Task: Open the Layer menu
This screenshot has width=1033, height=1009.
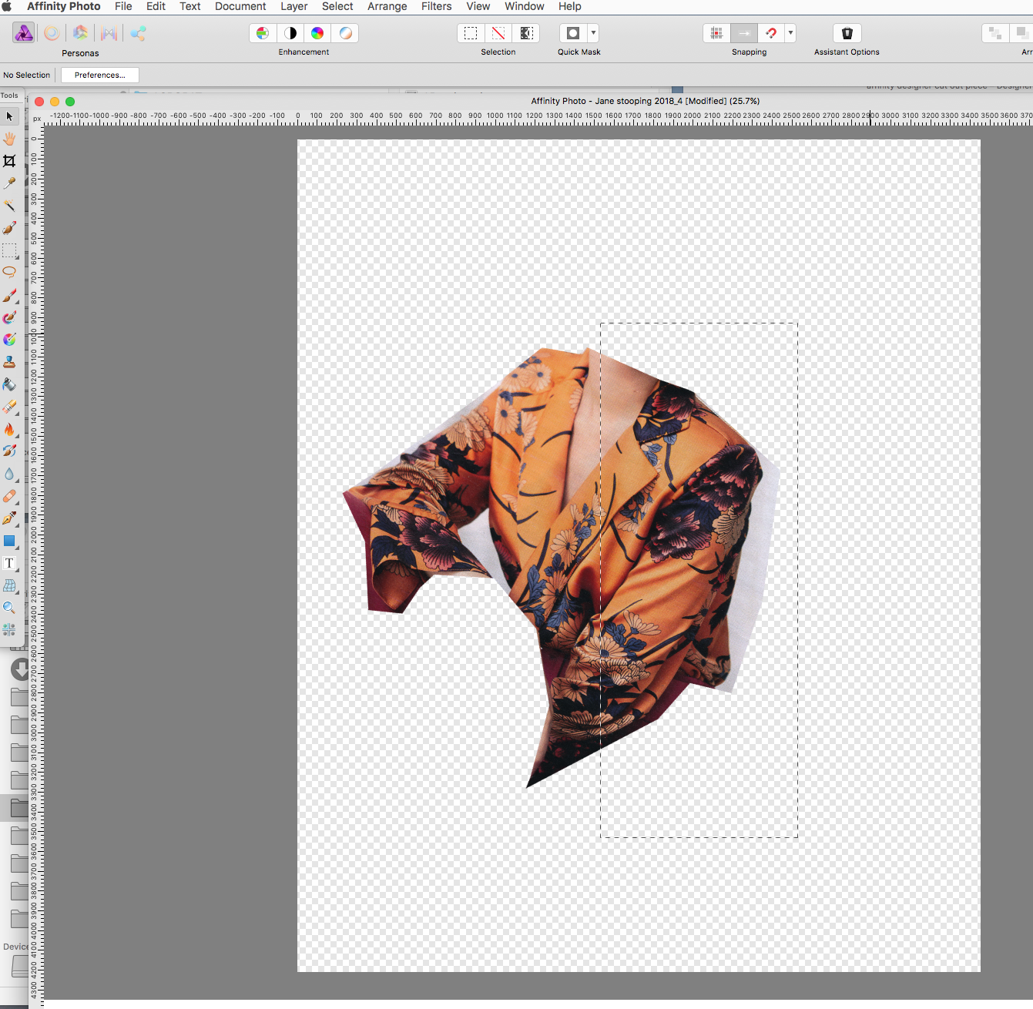Action: click(x=293, y=6)
